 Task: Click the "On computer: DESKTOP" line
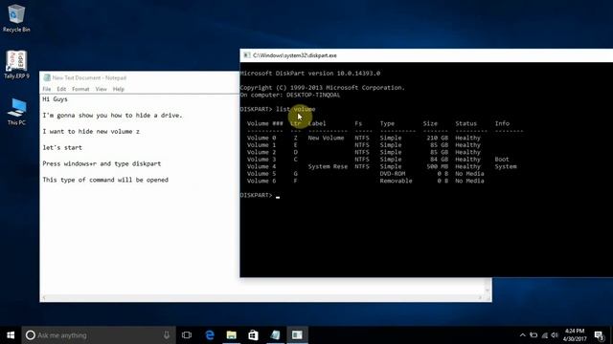point(290,95)
